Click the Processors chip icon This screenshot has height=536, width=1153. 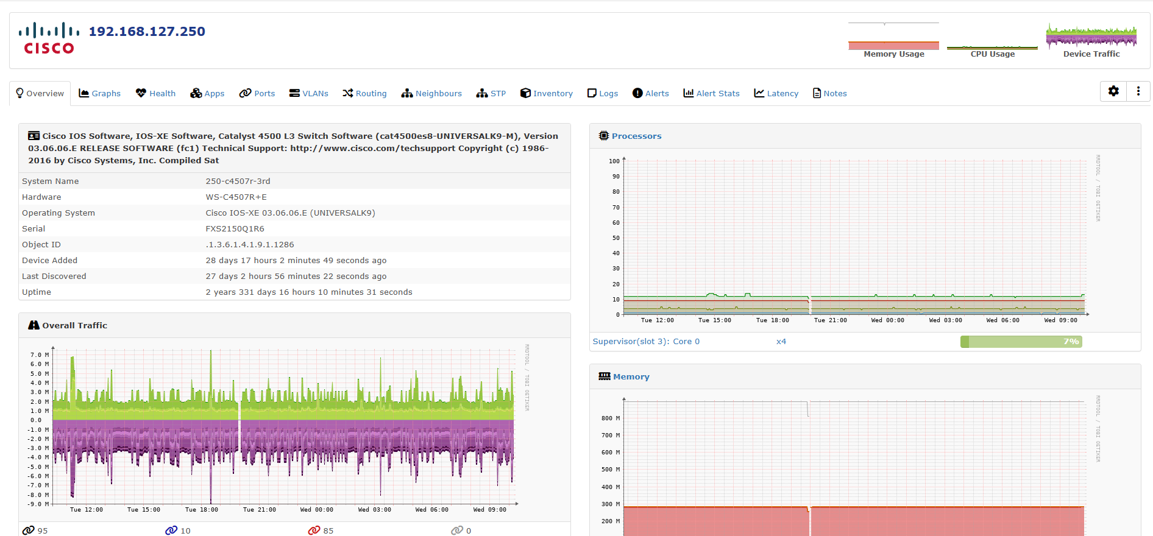point(604,136)
